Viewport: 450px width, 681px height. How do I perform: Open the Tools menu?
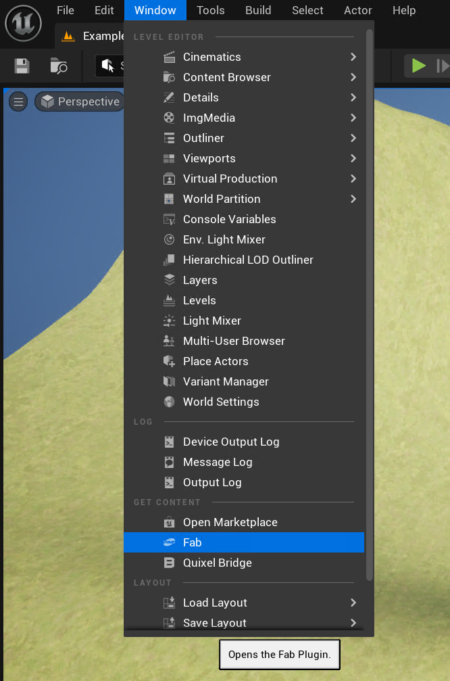click(210, 10)
